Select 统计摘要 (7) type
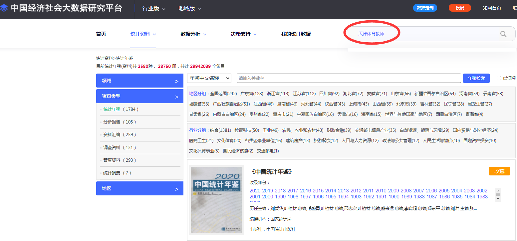517x241 pixels. [118, 173]
